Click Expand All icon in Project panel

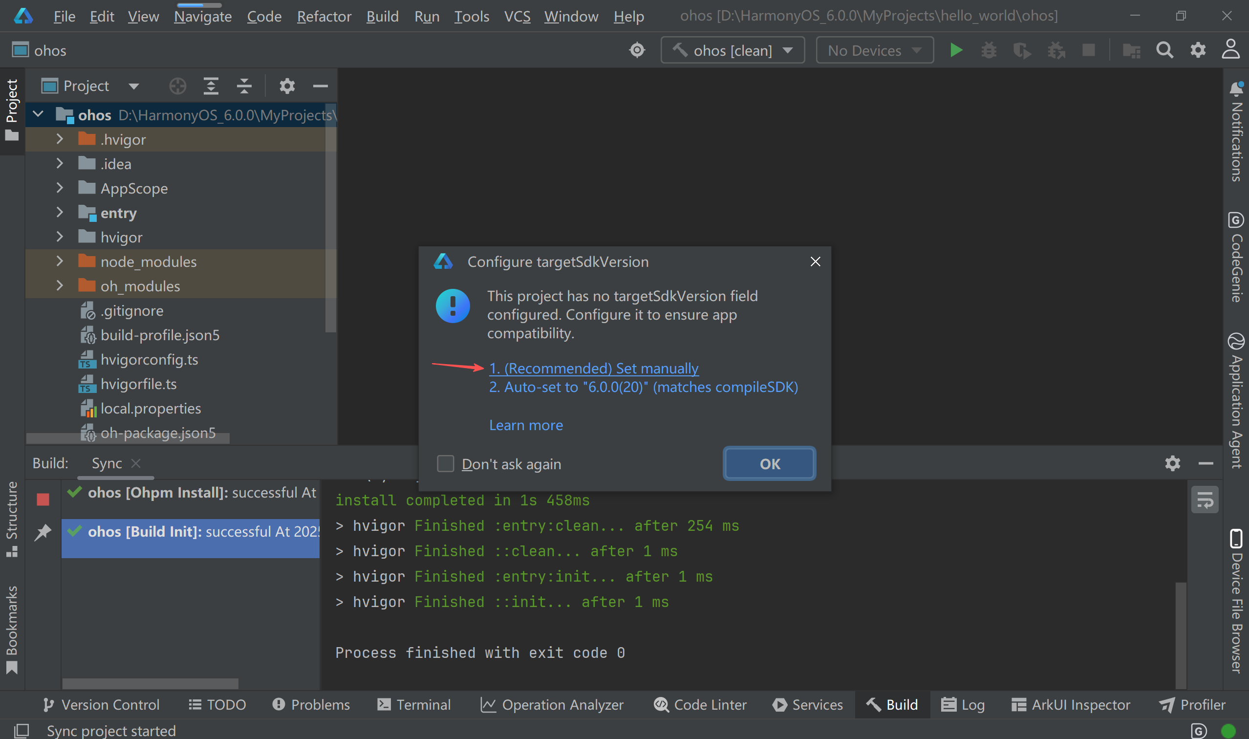211,86
